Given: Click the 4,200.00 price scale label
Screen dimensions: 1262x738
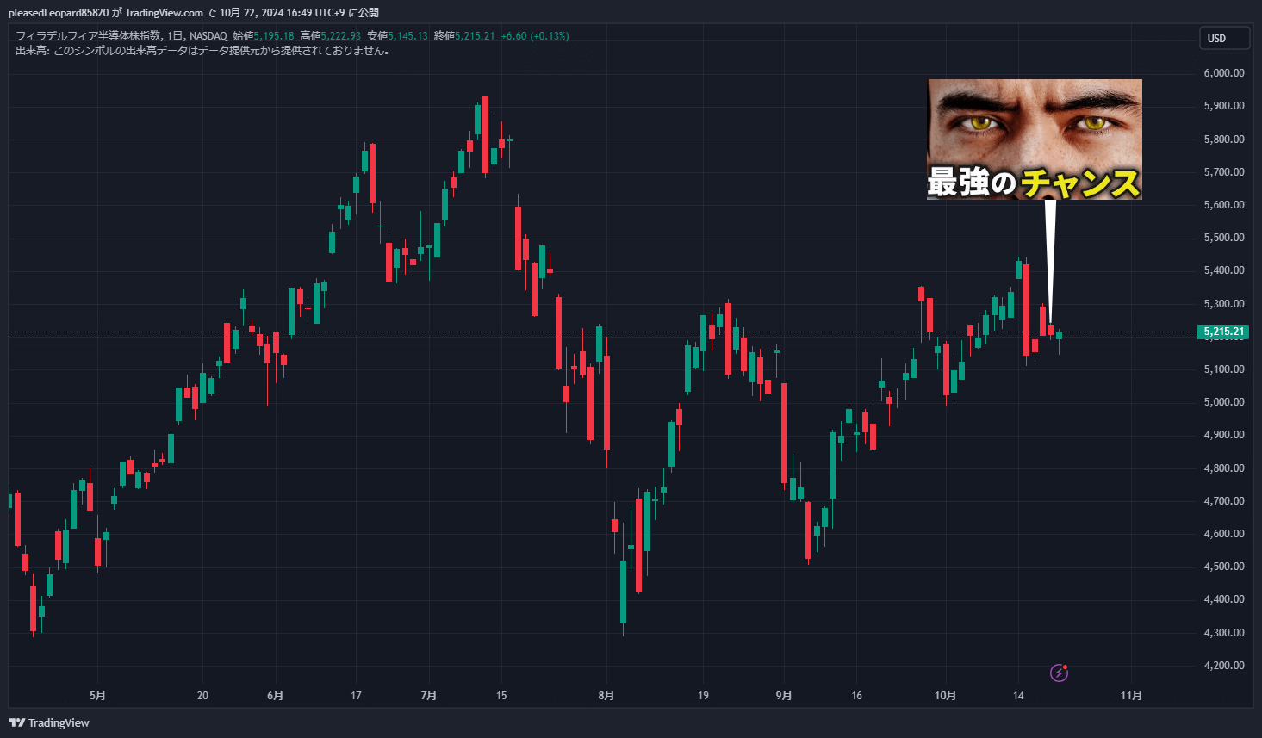Looking at the screenshot, I should [x=1223, y=666].
